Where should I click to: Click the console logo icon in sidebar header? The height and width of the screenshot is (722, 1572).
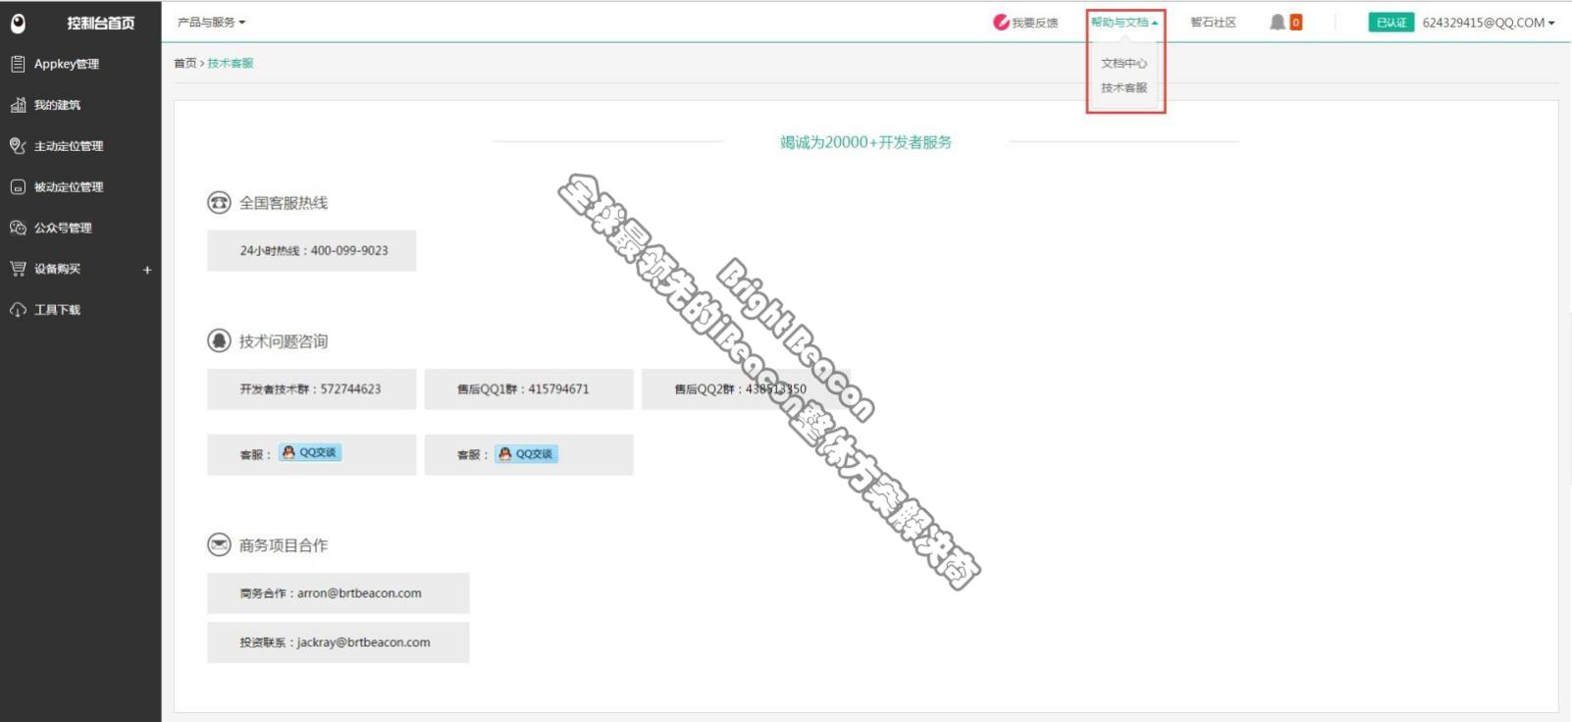pos(18,23)
